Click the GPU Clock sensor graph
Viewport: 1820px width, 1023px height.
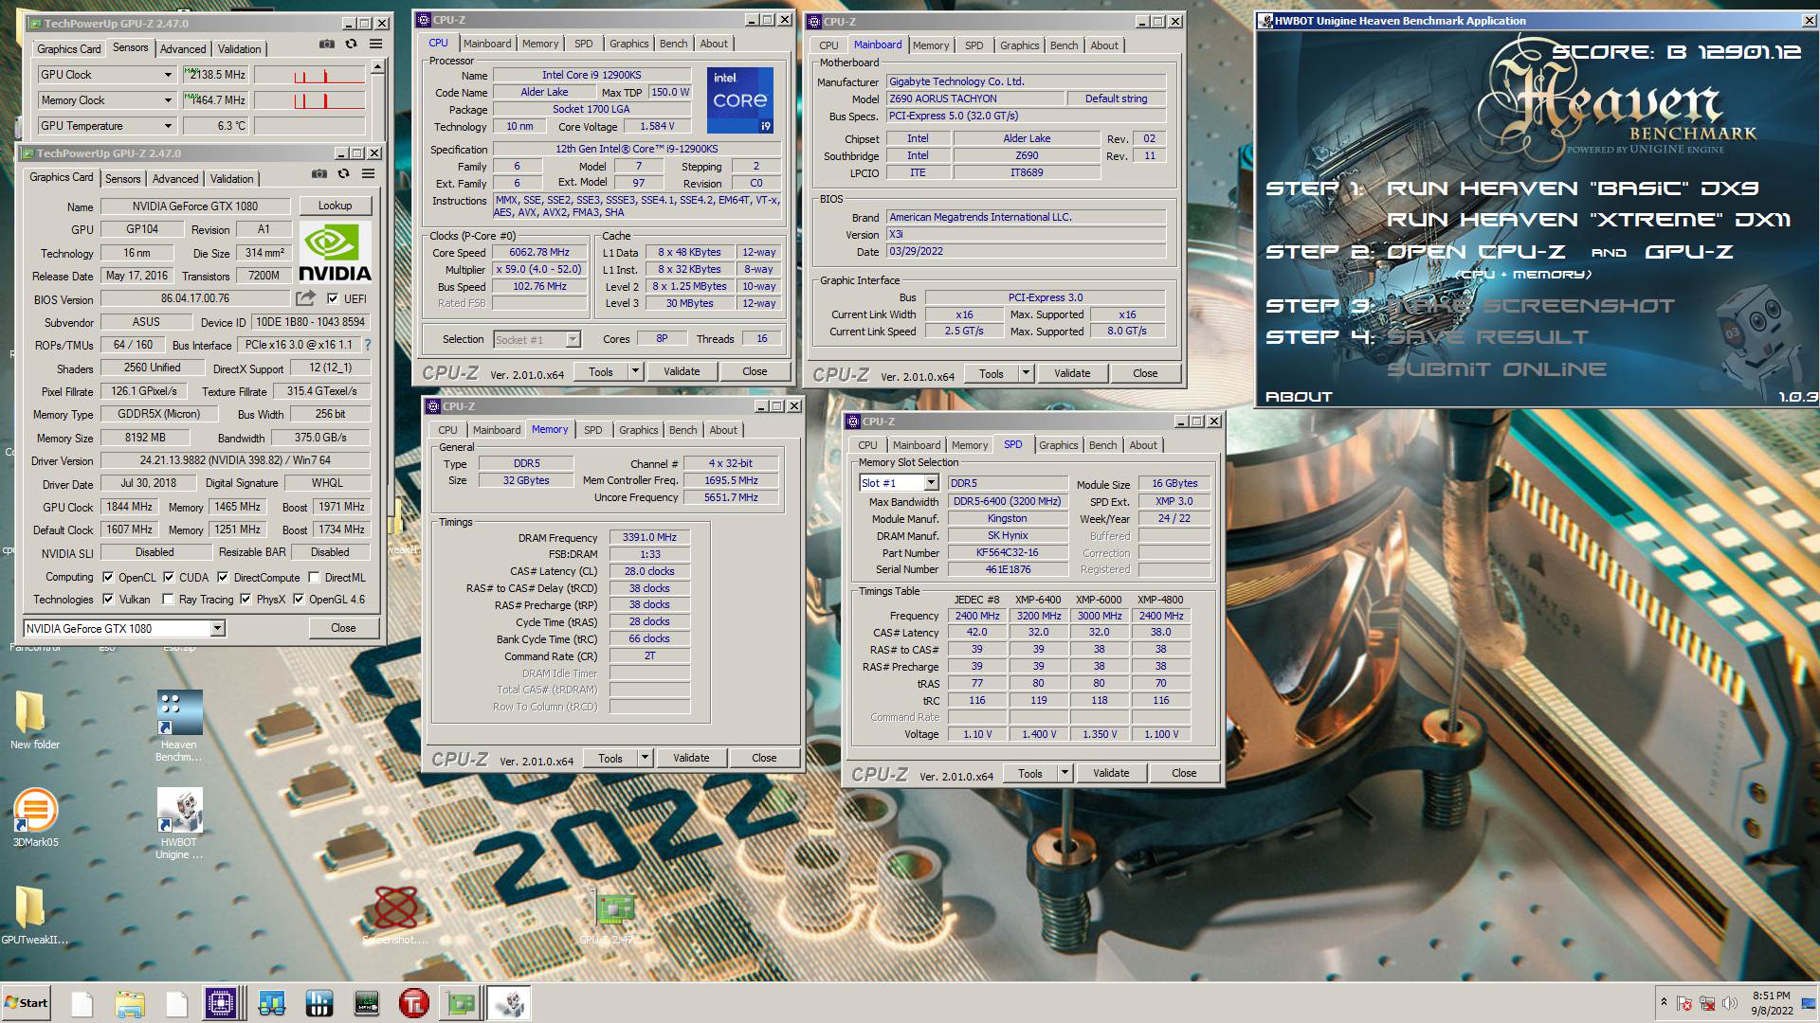[x=310, y=75]
